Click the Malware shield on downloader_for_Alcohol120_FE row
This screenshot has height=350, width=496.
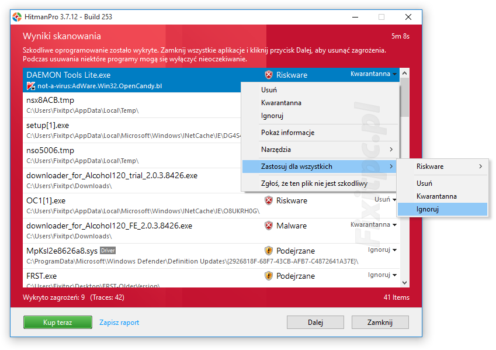coord(269,226)
